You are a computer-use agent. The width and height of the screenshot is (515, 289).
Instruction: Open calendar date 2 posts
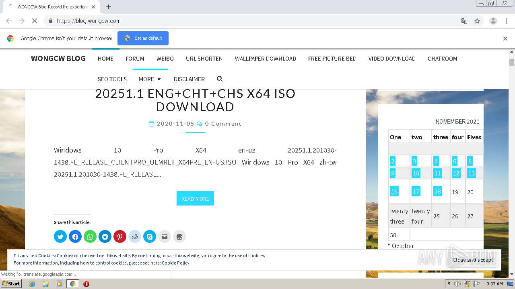point(393,161)
